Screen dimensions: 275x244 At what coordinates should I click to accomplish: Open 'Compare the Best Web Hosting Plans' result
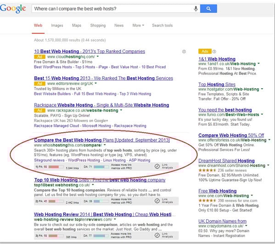(102, 140)
